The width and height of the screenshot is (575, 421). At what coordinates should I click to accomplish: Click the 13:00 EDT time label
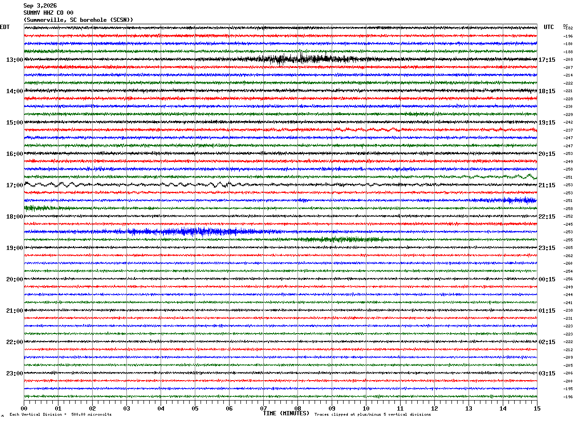15,60
